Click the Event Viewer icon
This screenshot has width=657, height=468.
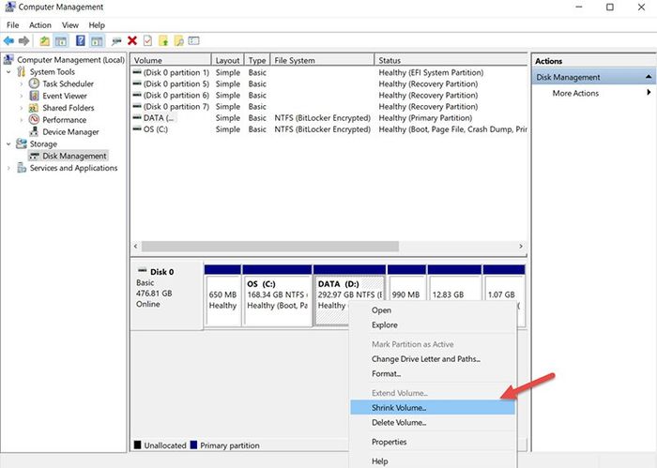click(34, 96)
